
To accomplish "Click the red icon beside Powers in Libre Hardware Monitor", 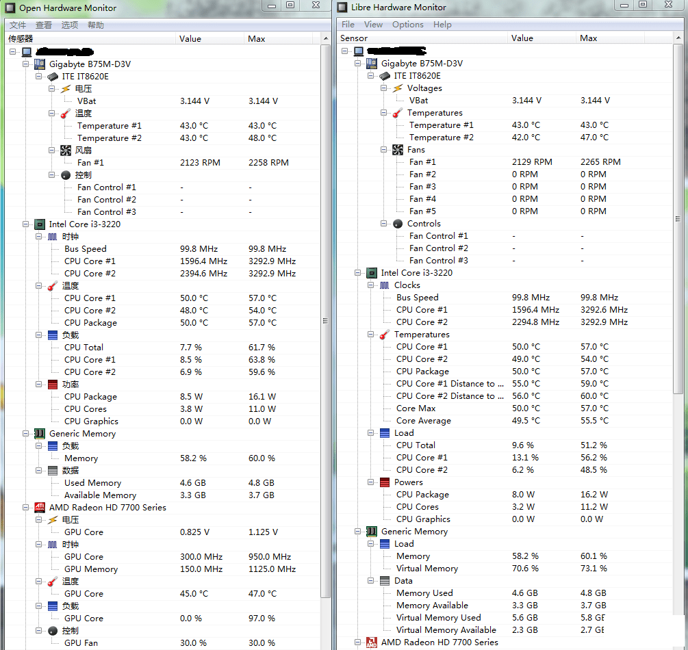I will pos(384,482).
